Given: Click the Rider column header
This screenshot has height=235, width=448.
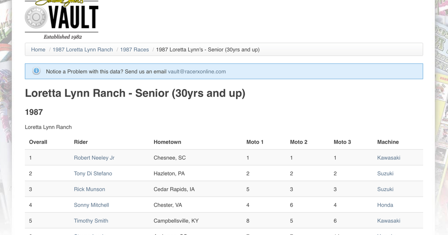Looking at the screenshot, I should pyautogui.click(x=81, y=142).
